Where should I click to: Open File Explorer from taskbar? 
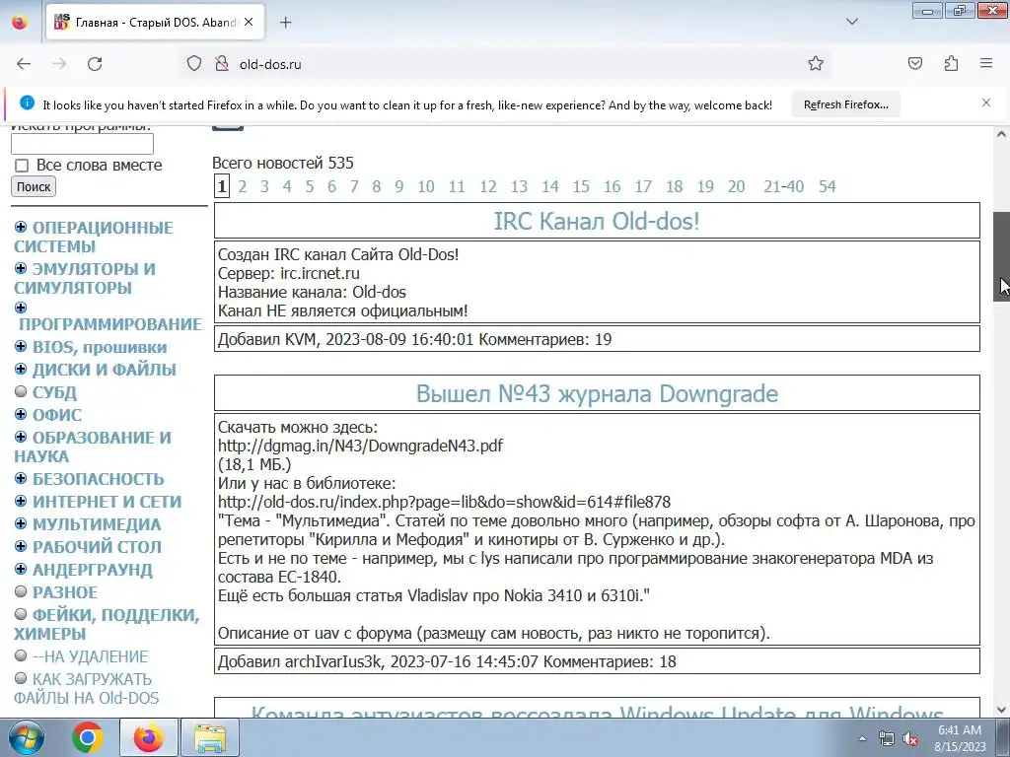tap(210, 737)
